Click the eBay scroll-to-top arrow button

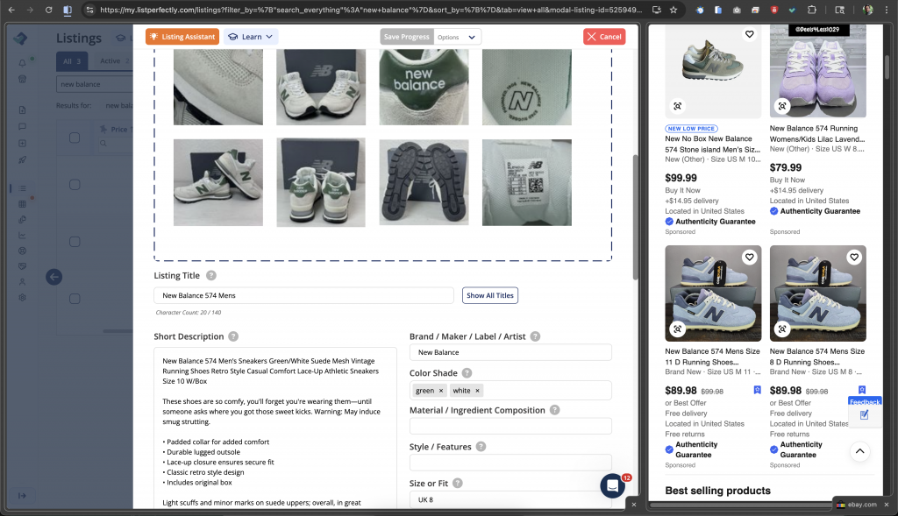(859, 451)
